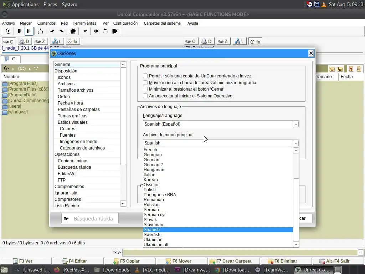This screenshot has width=365, height=274.
Task: Click F3 Ver button
Action: 26,261
